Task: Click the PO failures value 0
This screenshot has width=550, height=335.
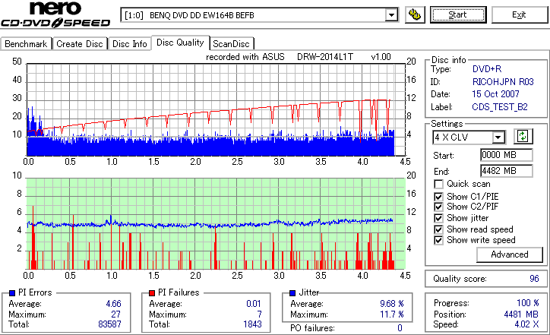Action: tap(400, 328)
